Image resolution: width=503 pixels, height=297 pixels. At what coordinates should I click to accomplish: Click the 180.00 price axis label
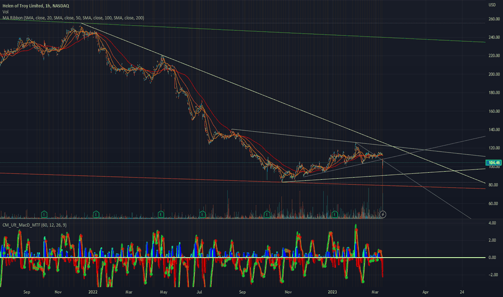click(x=494, y=93)
